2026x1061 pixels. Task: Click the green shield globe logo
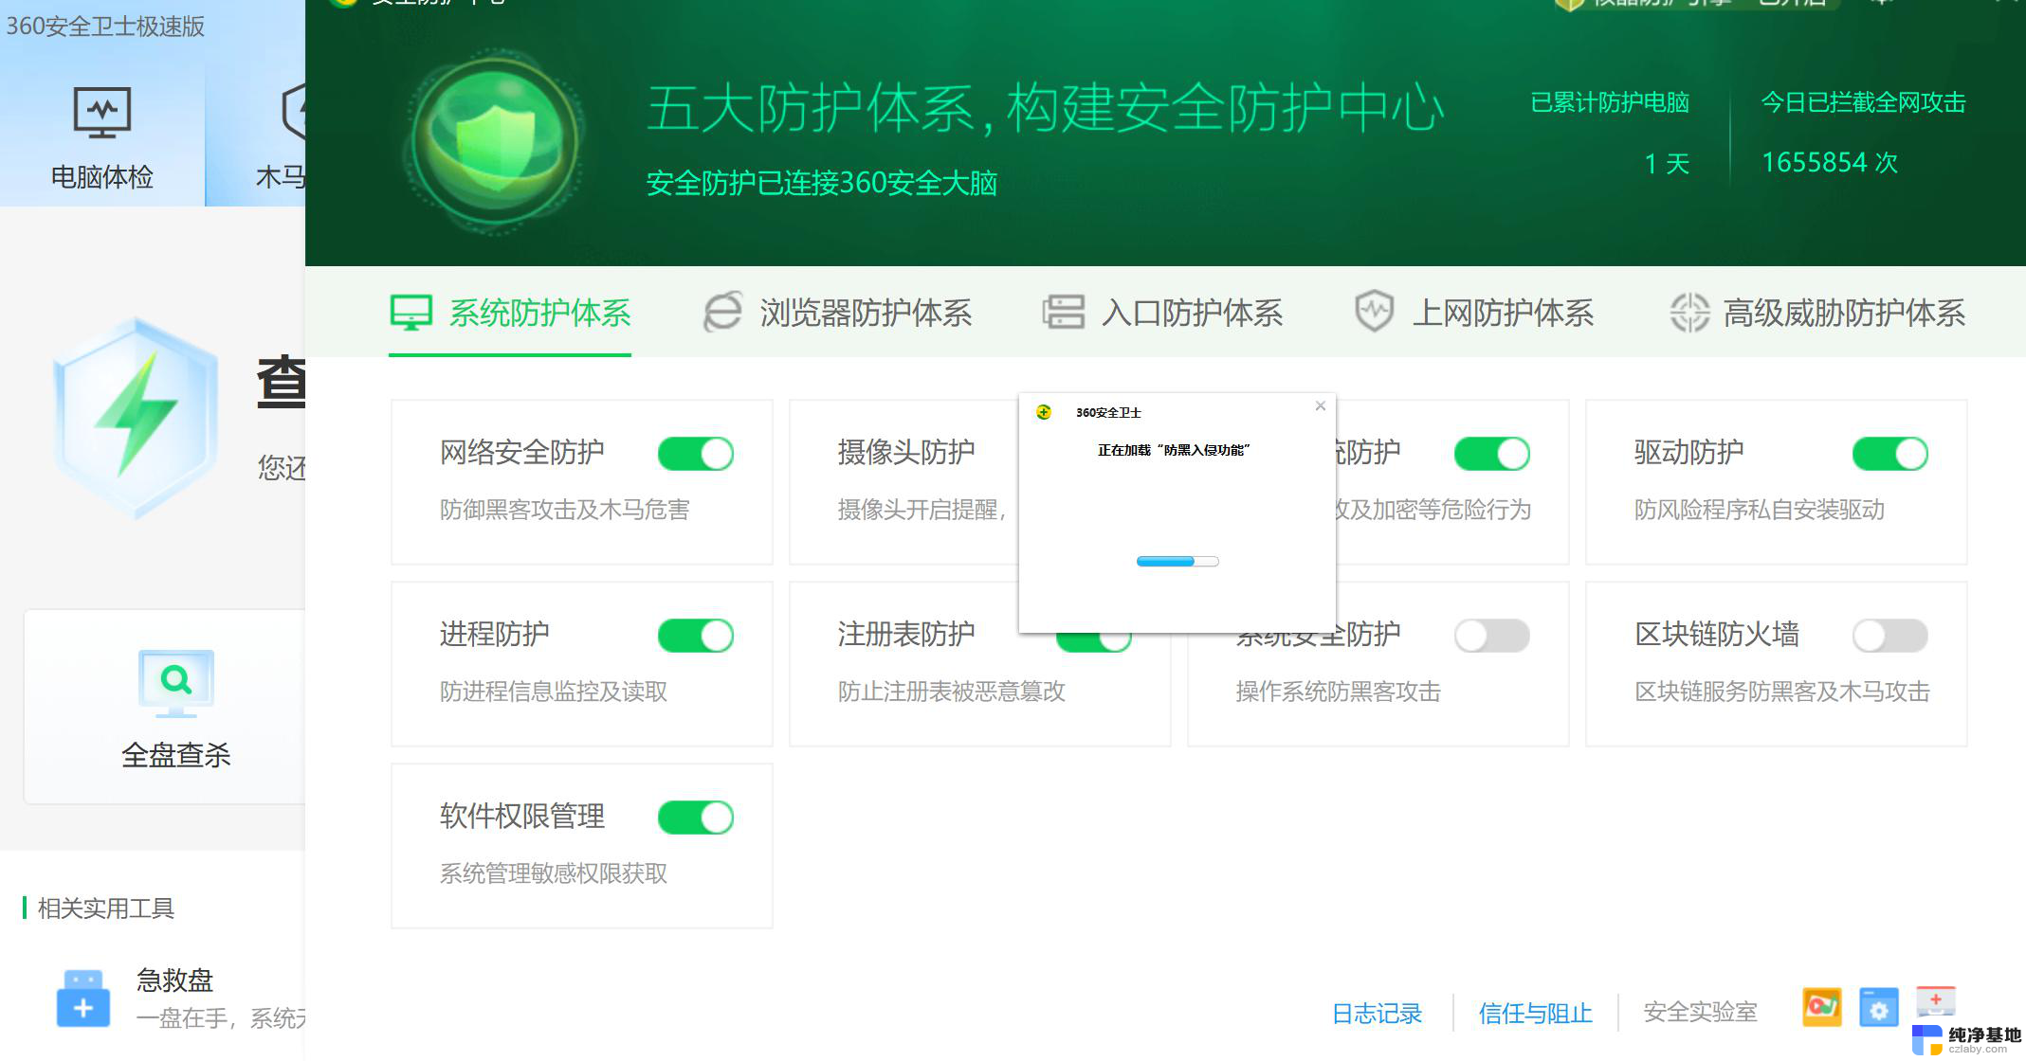tap(495, 142)
